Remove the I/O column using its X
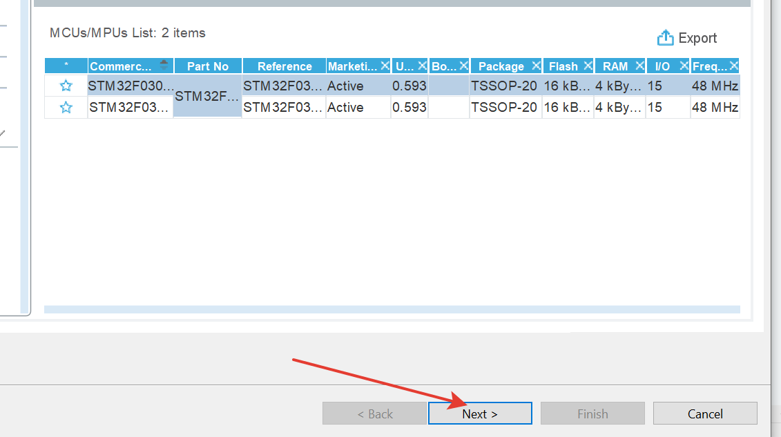 pos(684,65)
